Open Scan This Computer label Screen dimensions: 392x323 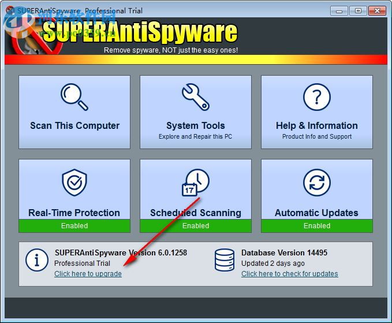74,125
